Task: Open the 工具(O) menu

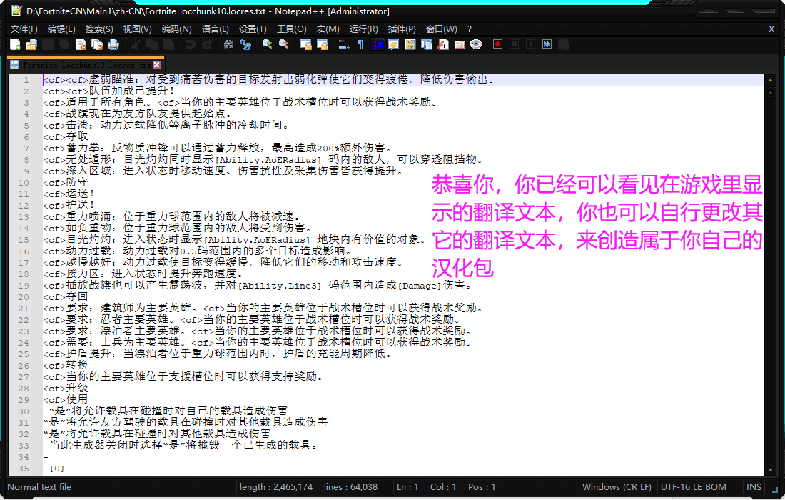Action: [292, 29]
